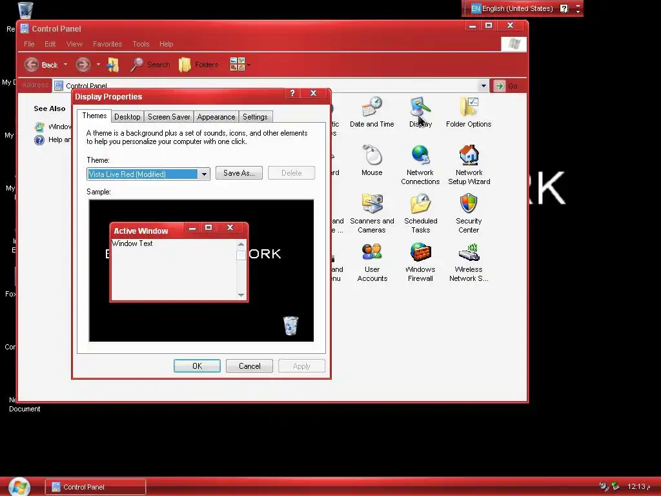Click the EN language bar indicator
The width and height of the screenshot is (661, 496).
click(476, 8)
